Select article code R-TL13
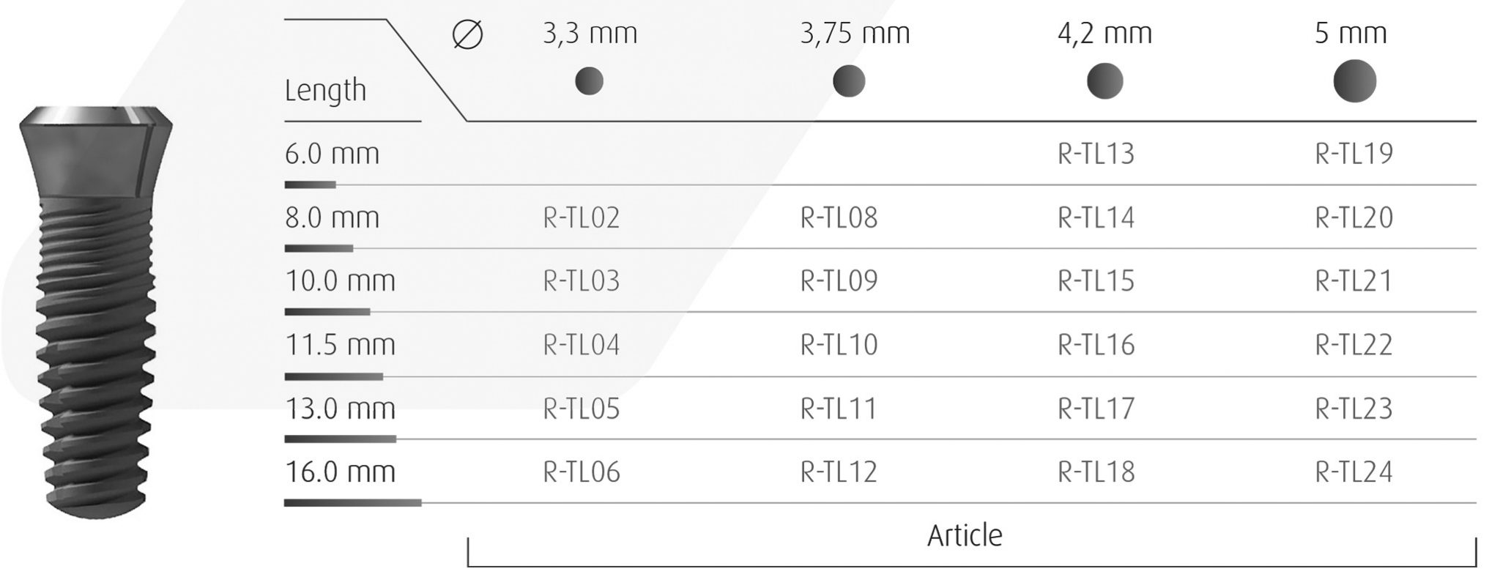The width and height of the screenshot is (1500, 585). [x=1096, y=154]
